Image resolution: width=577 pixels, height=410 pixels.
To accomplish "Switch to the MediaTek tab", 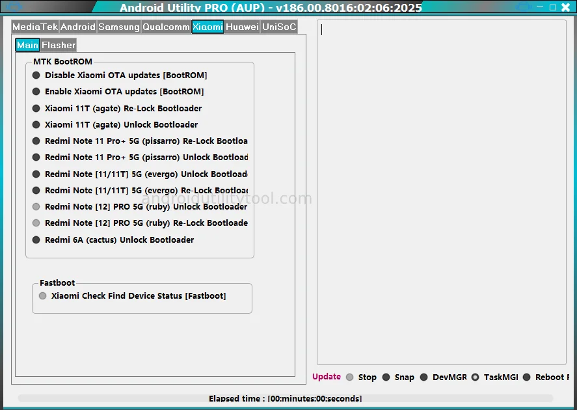I will pos(35,27).
